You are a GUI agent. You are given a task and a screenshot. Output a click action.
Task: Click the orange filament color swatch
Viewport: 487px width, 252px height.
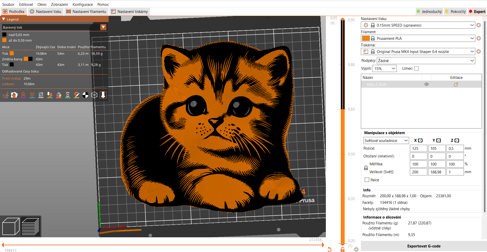(x=366, y=38)
